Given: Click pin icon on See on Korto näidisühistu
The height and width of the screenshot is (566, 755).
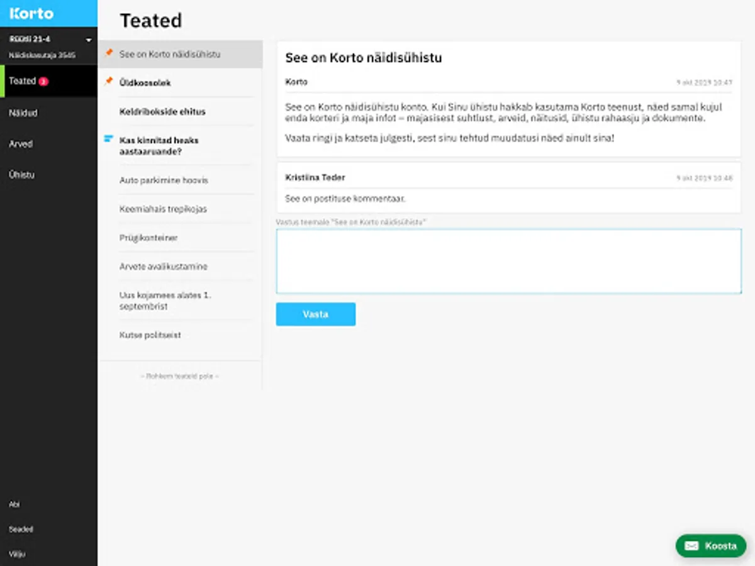Looking at the screenshot, I should click(x=109, y=53).
